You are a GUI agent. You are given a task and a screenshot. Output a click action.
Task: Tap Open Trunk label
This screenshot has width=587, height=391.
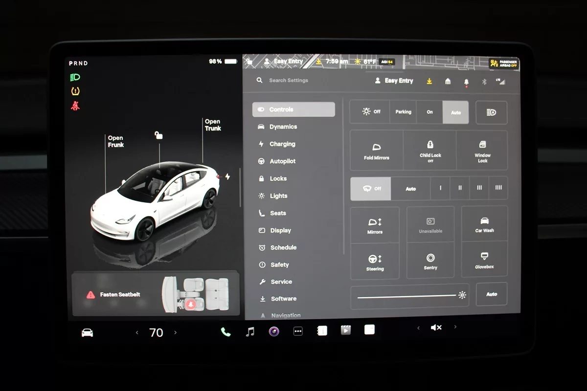click(x=213, y=125)
